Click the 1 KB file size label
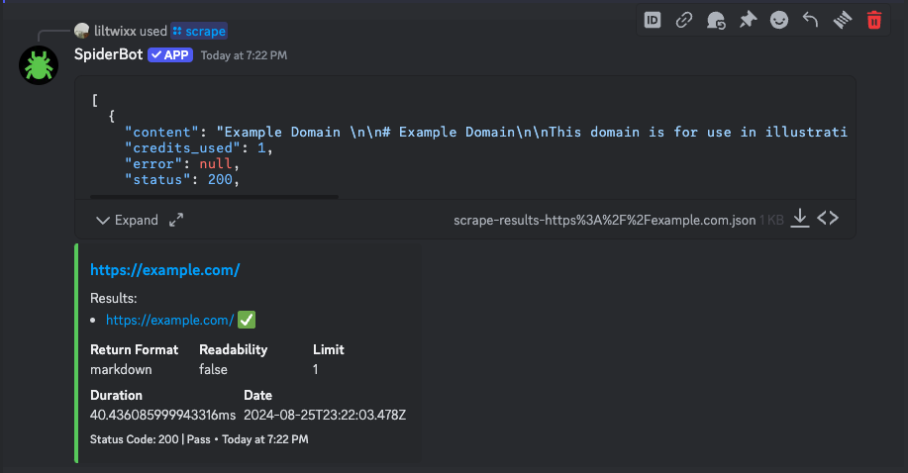Image resolution: width=908 pixels, height=473 pixels. (771, 221)
